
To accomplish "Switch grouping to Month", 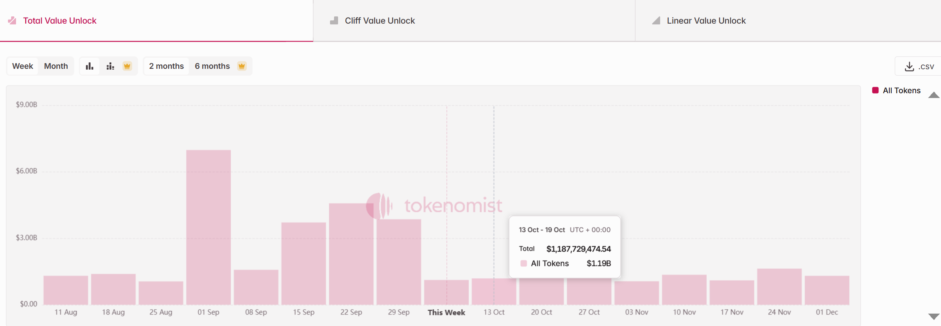I will 56,66.
